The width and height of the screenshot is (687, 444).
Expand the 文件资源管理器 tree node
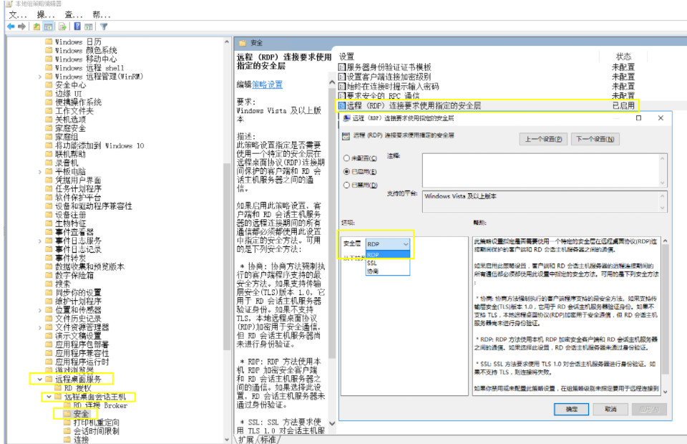click(40, 327)
